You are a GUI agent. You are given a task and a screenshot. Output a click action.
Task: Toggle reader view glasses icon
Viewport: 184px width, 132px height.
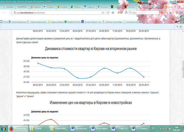tap(103, 12)
